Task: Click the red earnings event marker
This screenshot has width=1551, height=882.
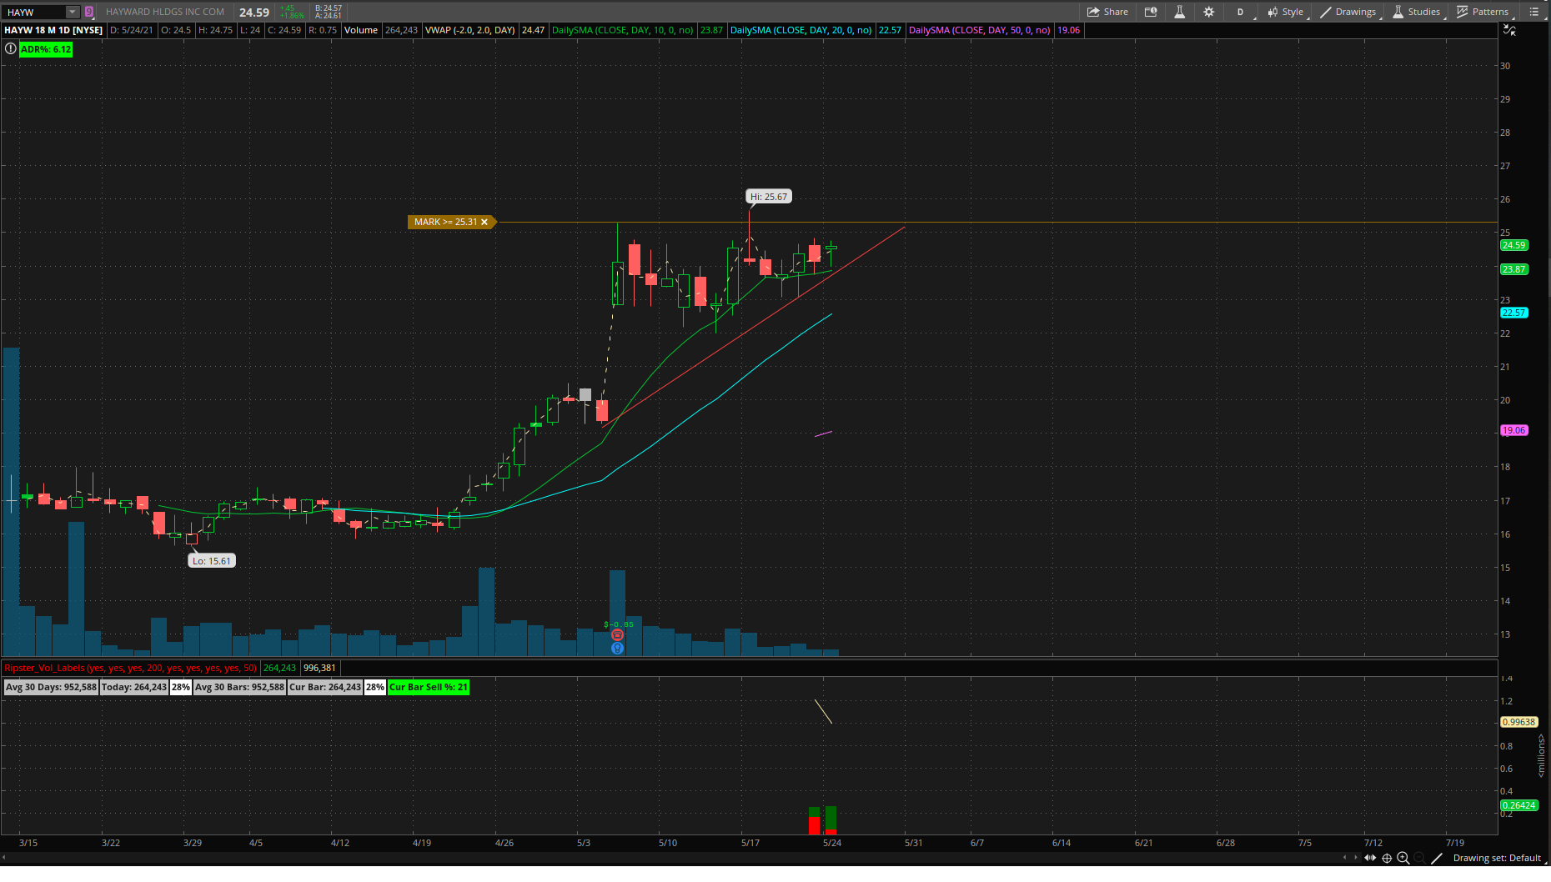Action: click(617, 635)
